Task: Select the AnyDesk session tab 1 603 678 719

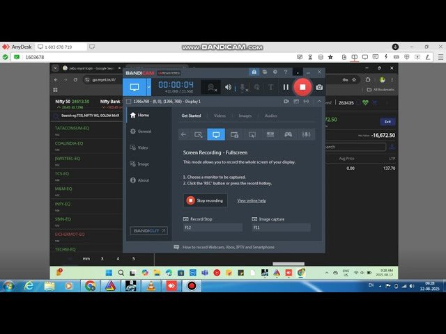Action: tap(61, 47)
